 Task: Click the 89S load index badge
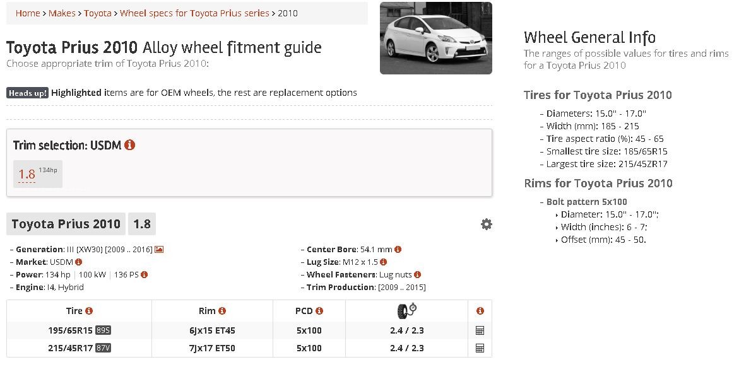point(103,330)
